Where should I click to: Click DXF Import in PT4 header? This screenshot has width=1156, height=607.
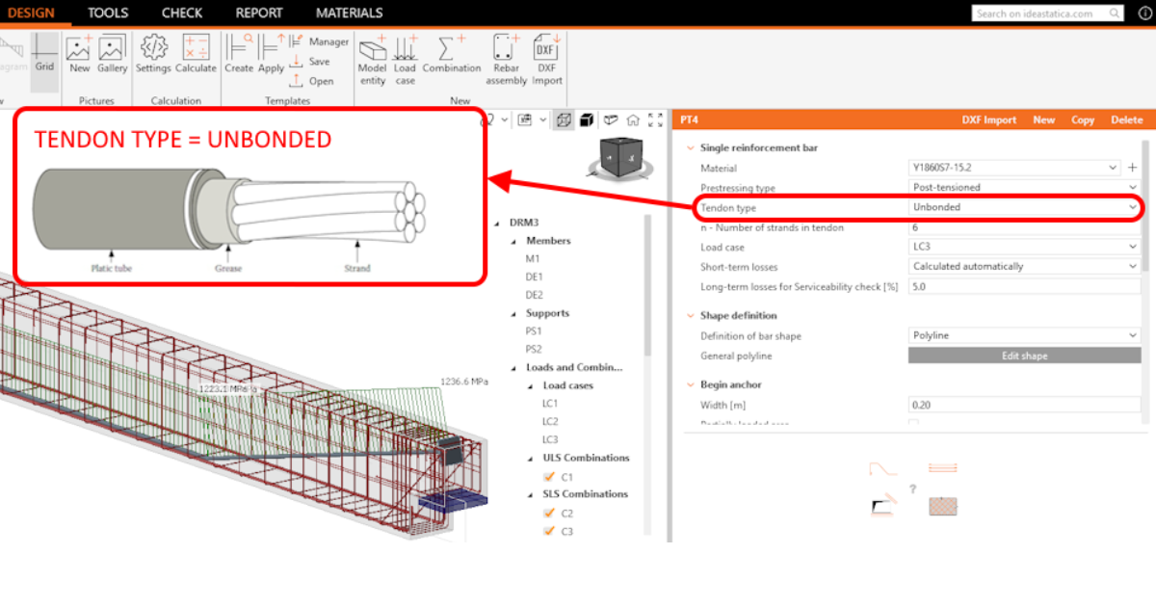(989, 119)
